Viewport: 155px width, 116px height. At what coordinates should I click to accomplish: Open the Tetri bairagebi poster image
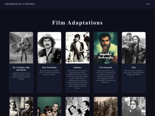pyautogui.click(x=106, y=48)
